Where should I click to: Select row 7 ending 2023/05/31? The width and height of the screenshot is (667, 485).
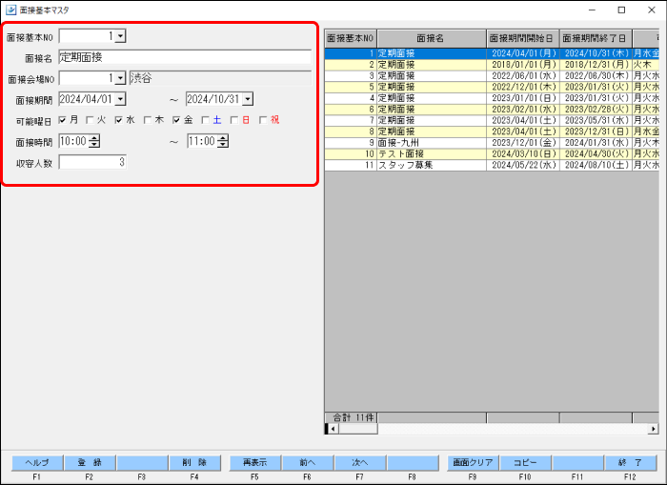tap(492, 120)
